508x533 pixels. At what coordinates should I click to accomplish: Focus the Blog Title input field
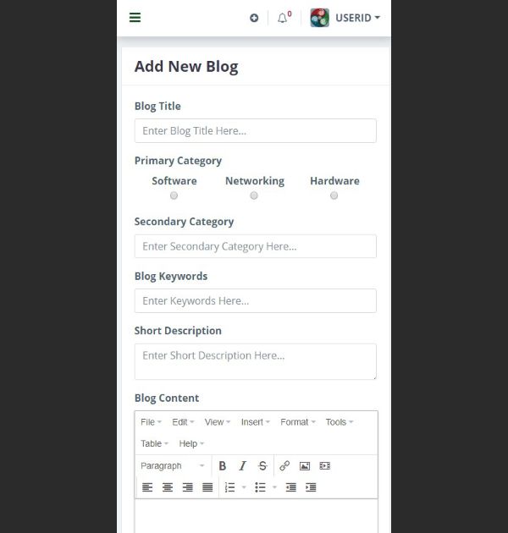point(256,131)
